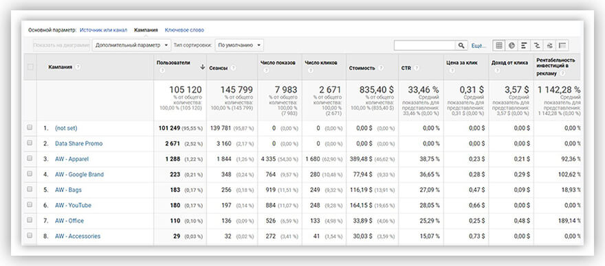
Task: Check the AW - Bags row checkbox
Action: click(x=30, y=189)
